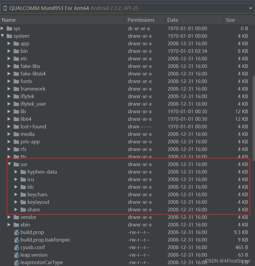Expand the xbin folder arrow
The height and width of the screenshot is (266, 255).
9,224
